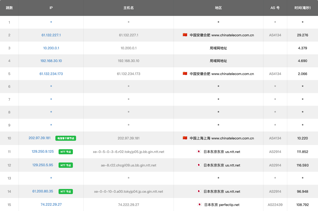Click the AS 号 column header
318x211 pixels.
275,8
